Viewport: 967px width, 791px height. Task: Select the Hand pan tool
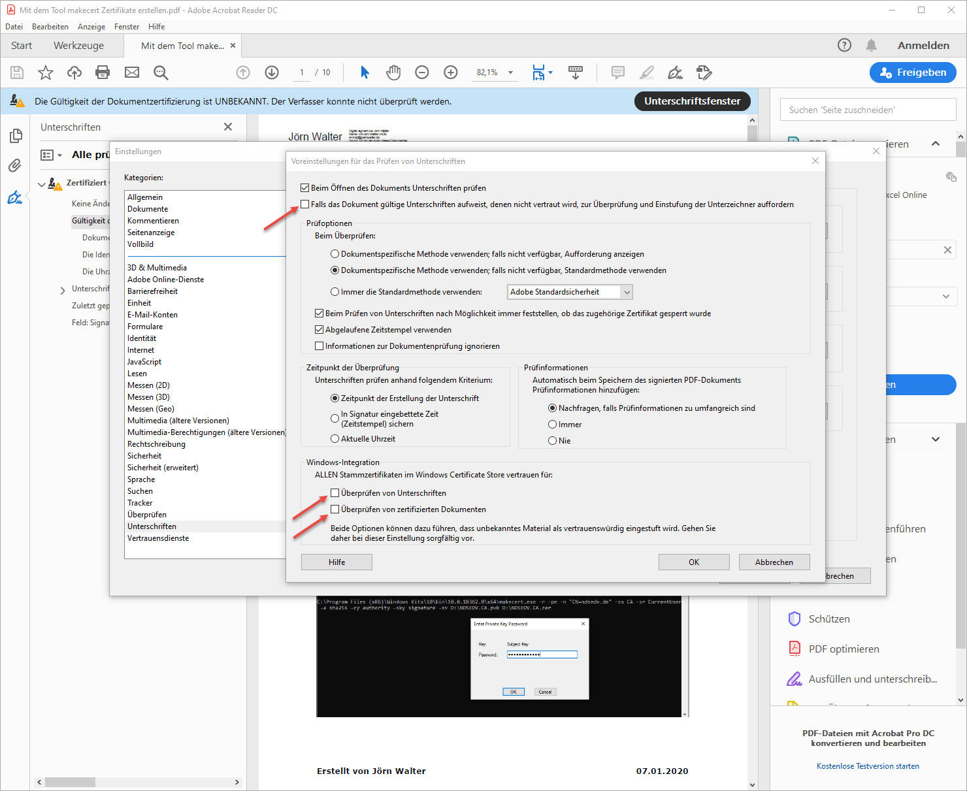(x=393, y=73)
